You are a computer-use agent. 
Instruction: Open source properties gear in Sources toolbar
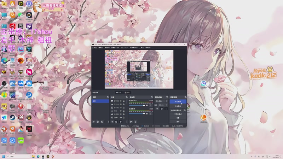click(x=121, y=122)
